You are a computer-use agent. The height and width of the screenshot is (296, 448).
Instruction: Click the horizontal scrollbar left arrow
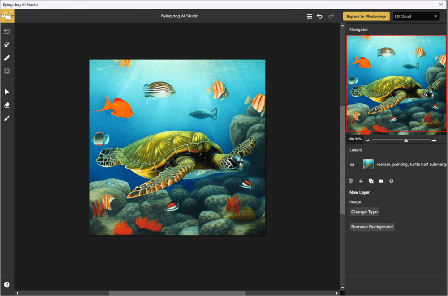pyautogui.click(x=17, y=293)
